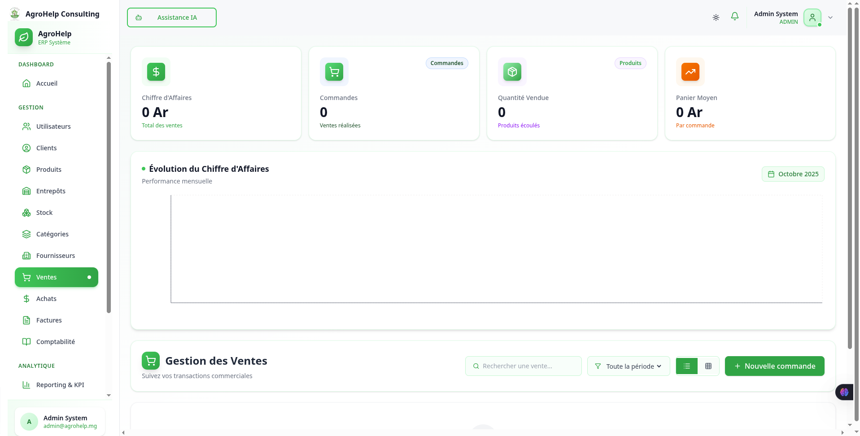This screenshot has width=860, height=436.
Task: Open the Stock section
Action: click(x=44, y=212)
